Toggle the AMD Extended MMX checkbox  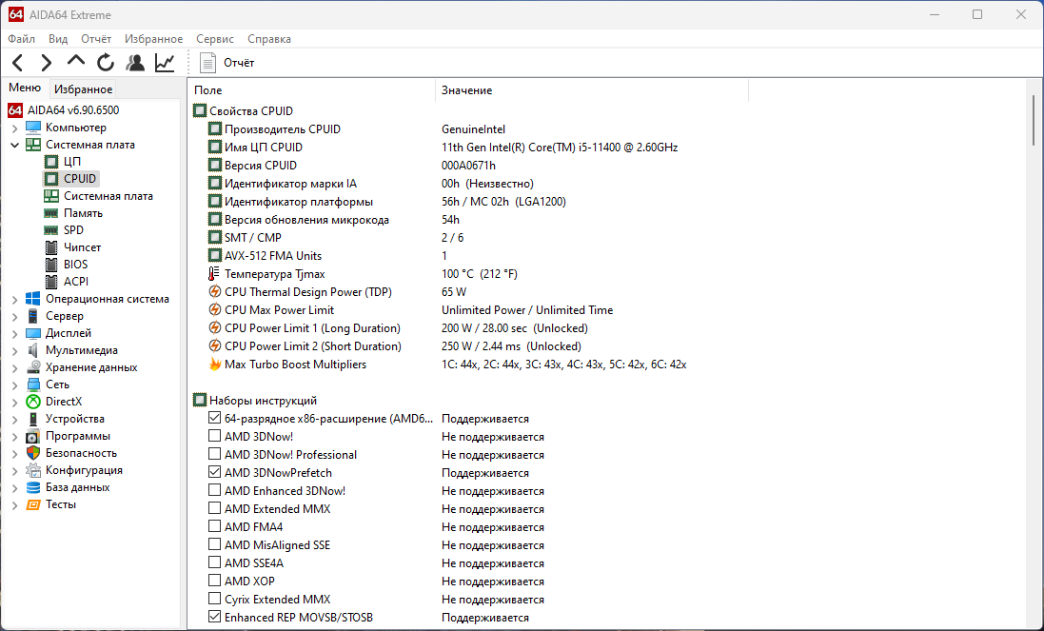[214, 508]
